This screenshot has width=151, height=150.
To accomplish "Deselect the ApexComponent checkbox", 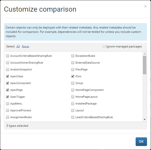I will coord(8,83).
